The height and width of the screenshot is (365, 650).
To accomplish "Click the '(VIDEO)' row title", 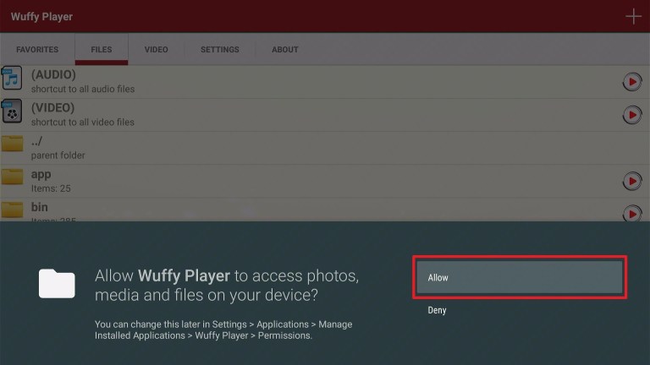I will click(52, 107).
